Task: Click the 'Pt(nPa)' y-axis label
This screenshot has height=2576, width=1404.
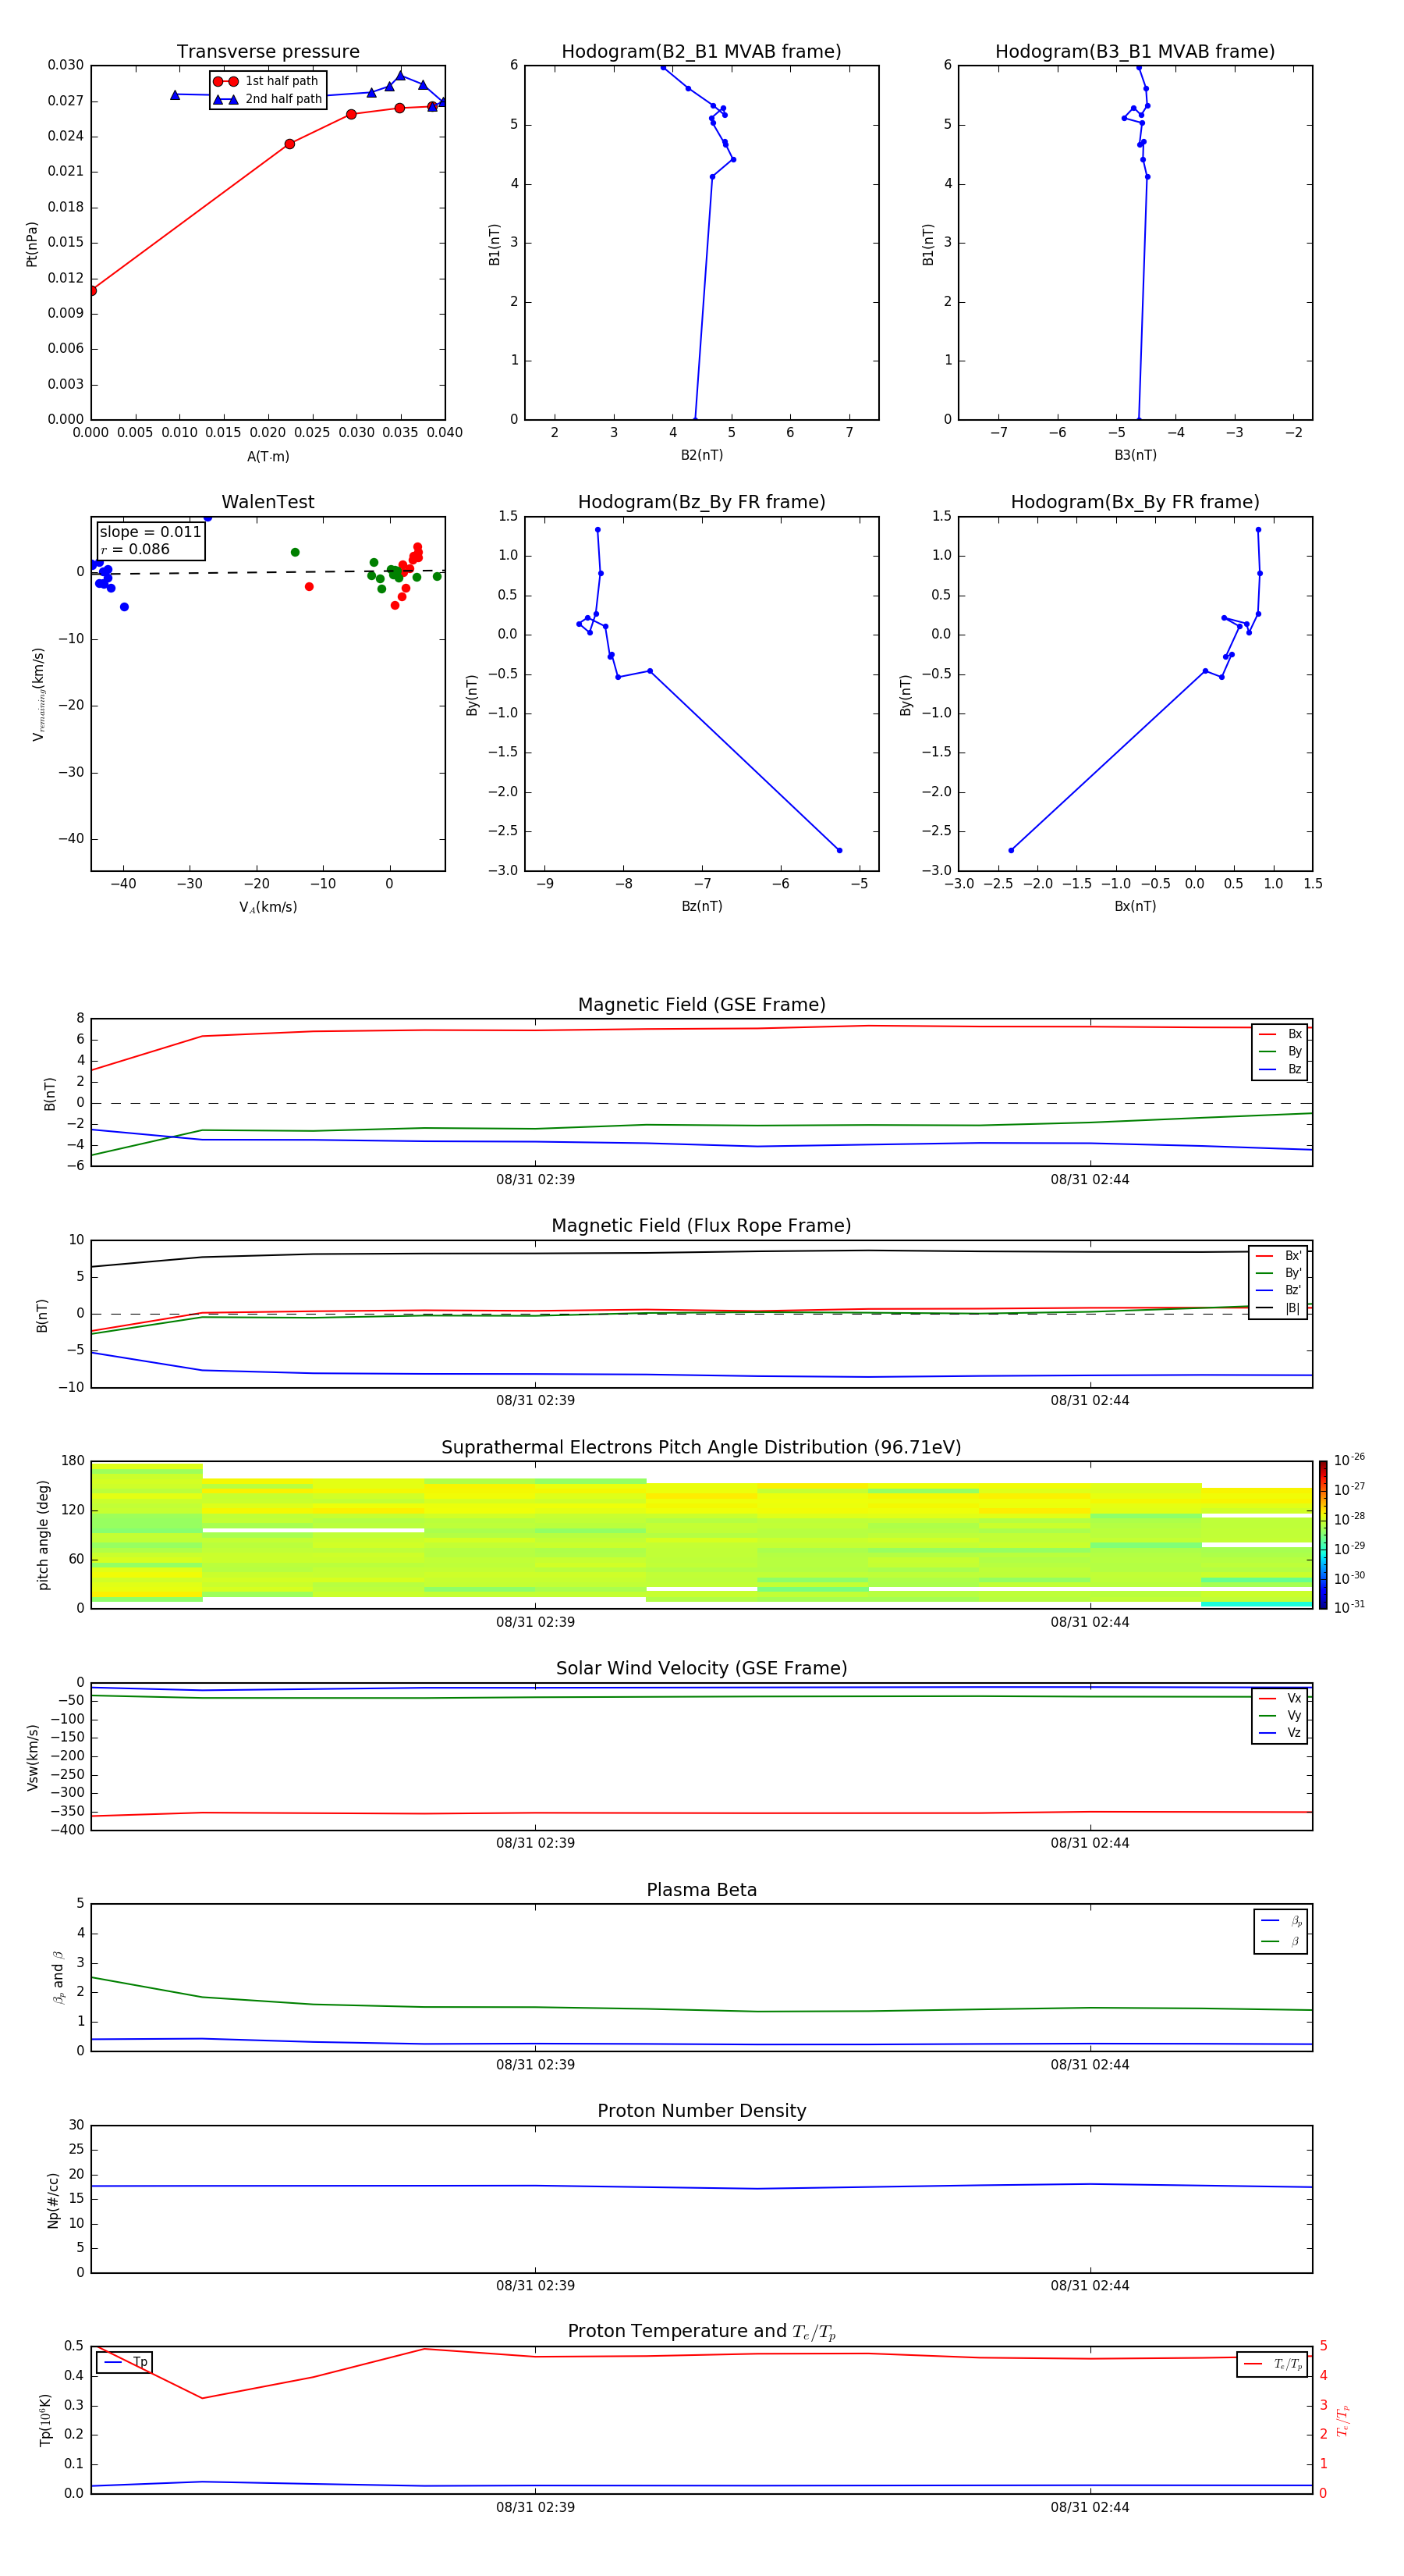Action: pyautogui.click(x=31, y=244)
